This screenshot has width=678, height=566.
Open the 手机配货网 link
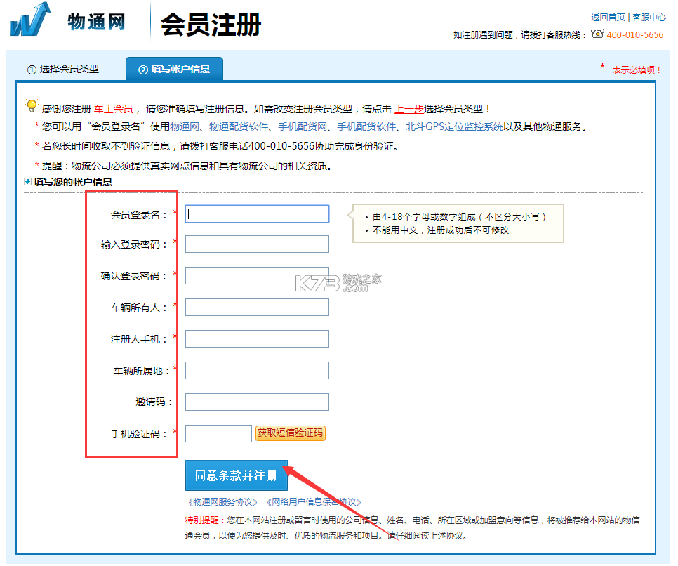click(303, 127)
